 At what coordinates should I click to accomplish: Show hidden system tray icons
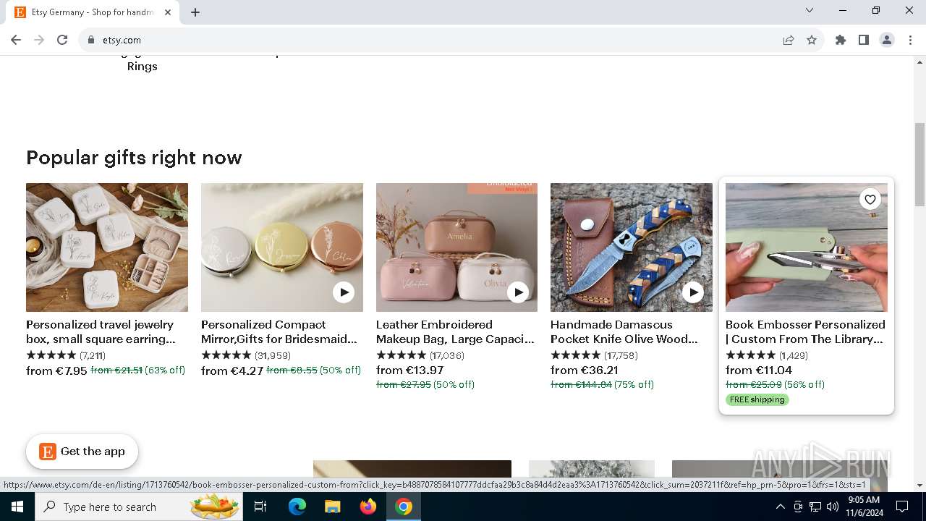780,507
